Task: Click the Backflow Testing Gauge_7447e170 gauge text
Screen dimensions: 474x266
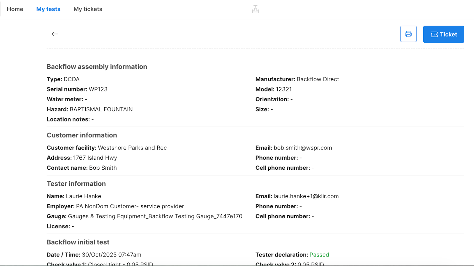Action: tap(195, 216)
